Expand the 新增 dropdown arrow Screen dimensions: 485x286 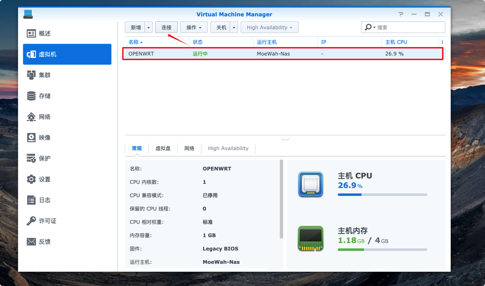(148, 27)
